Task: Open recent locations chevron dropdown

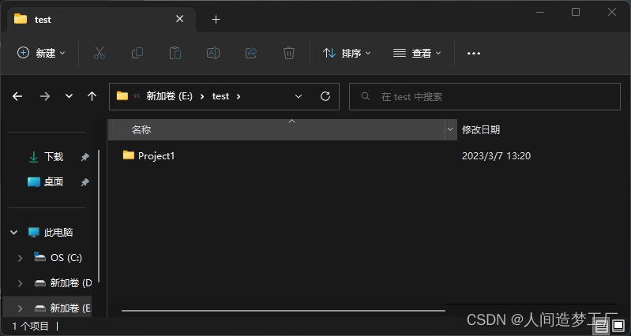Action: click(69, 96)
